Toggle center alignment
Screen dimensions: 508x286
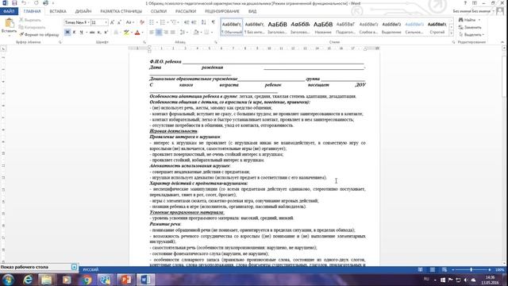pyautogui.click(x=159, y=32)
